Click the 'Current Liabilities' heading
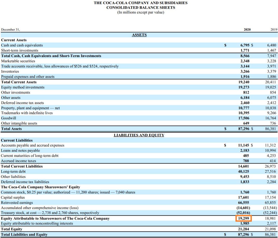The image size is (278, 238). pos(17,140)
